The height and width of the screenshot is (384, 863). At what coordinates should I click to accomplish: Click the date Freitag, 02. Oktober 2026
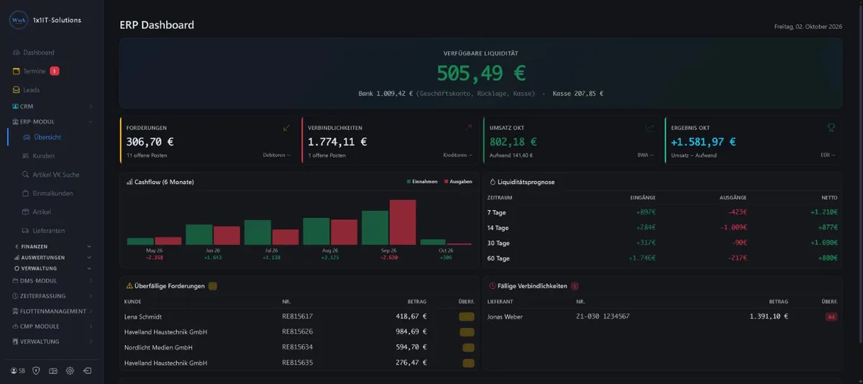tap(808, 26)
